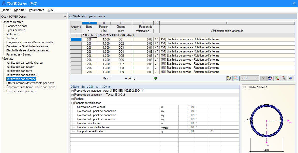298x153 pixels.
Task: Click column F header
Action: [227, 23]
